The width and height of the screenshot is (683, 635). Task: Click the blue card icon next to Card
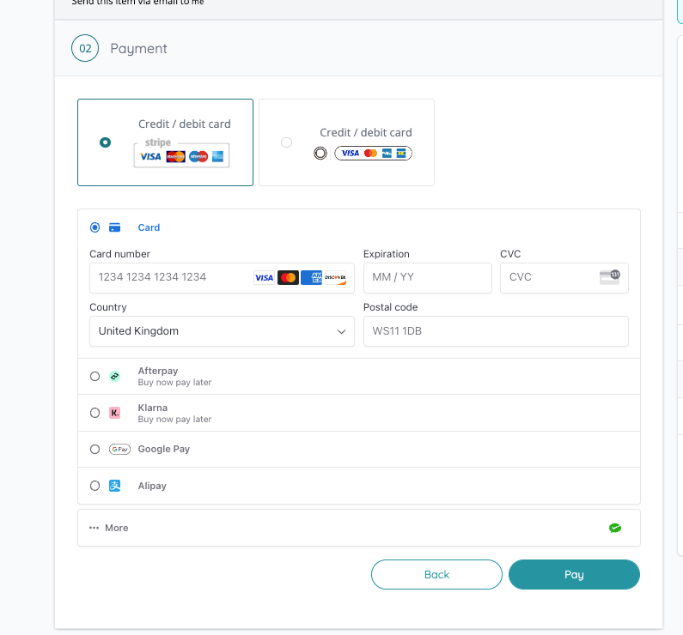[114, 227]
